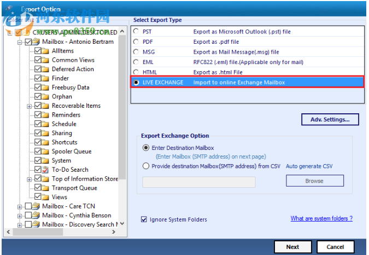This screenshot has width=369, height=255.
Task: Select the EML export type radio button
Action: [x=136, y=62]
